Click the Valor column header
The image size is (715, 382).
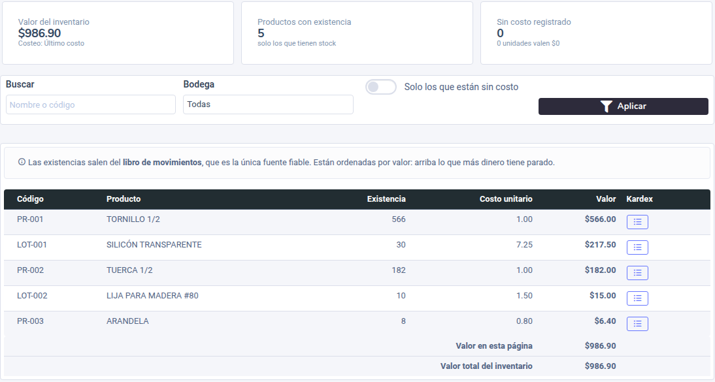606,199
